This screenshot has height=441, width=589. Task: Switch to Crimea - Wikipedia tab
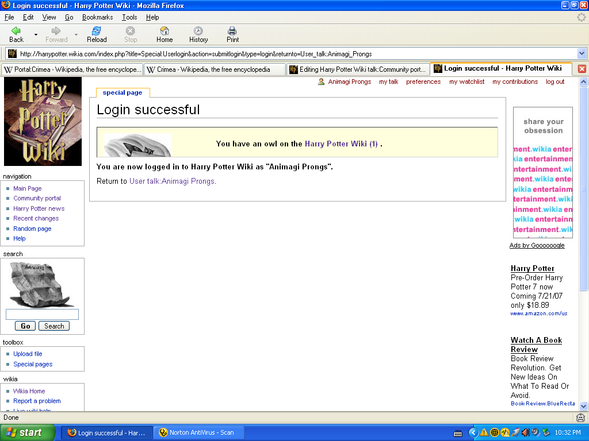click(215, 69)
